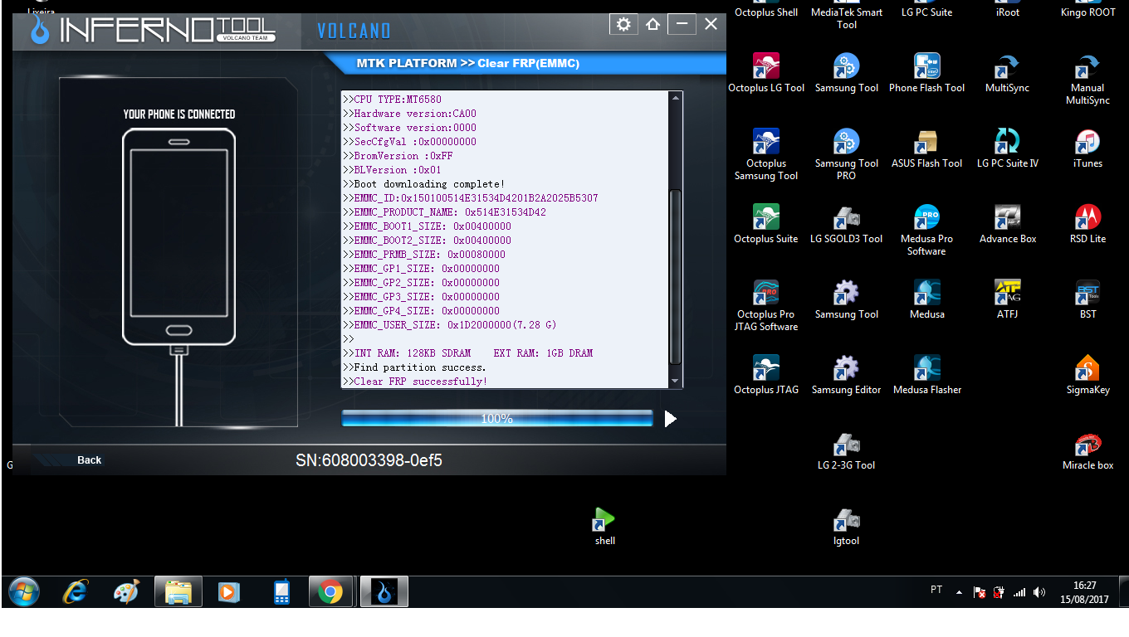Viewport: 1129px width, 637px height.
Task: Select the EMMC_USER_SIZE log line
Action: [x=450, y=325]
